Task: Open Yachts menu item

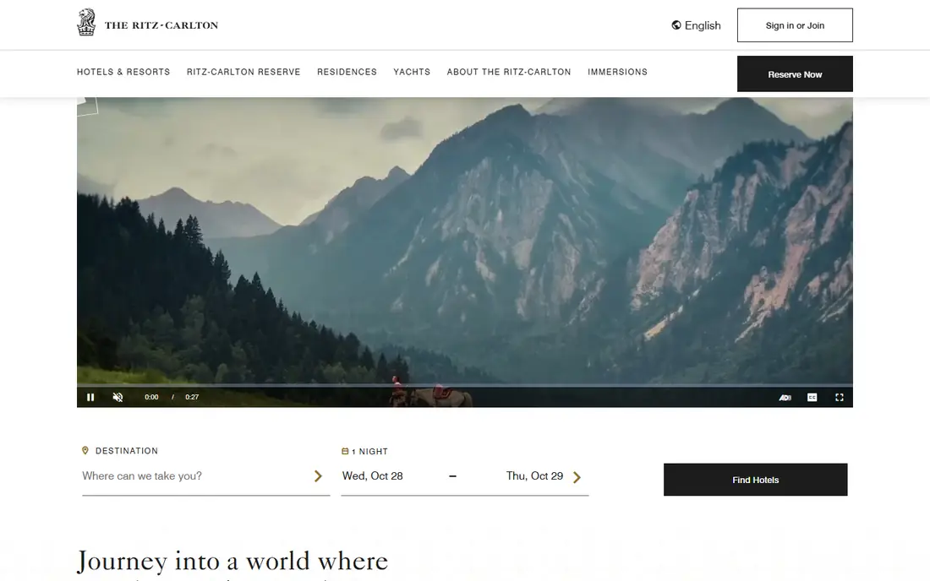Action: pyautogui.click(x=412, y=72)
